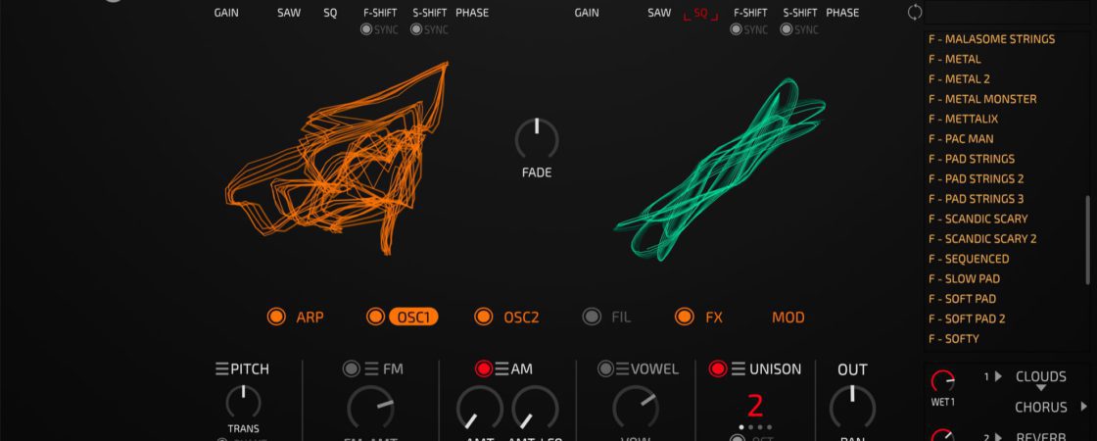Toggle S-SHIFT SYNC on the right oscillator
The image size is (1097, 441).
[787, 29]
